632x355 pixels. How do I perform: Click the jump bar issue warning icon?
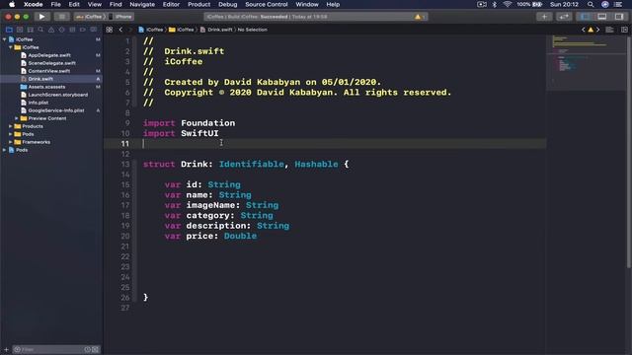pos(591,30)
